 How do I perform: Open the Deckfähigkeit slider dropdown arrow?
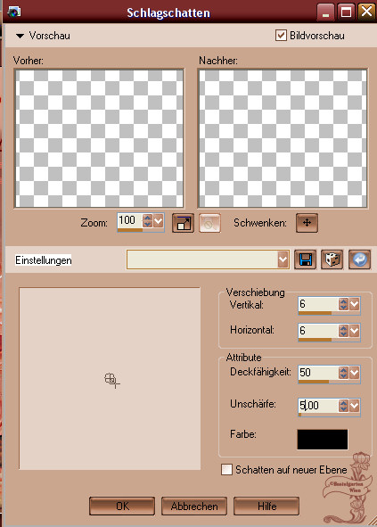(x=355, y=373)
